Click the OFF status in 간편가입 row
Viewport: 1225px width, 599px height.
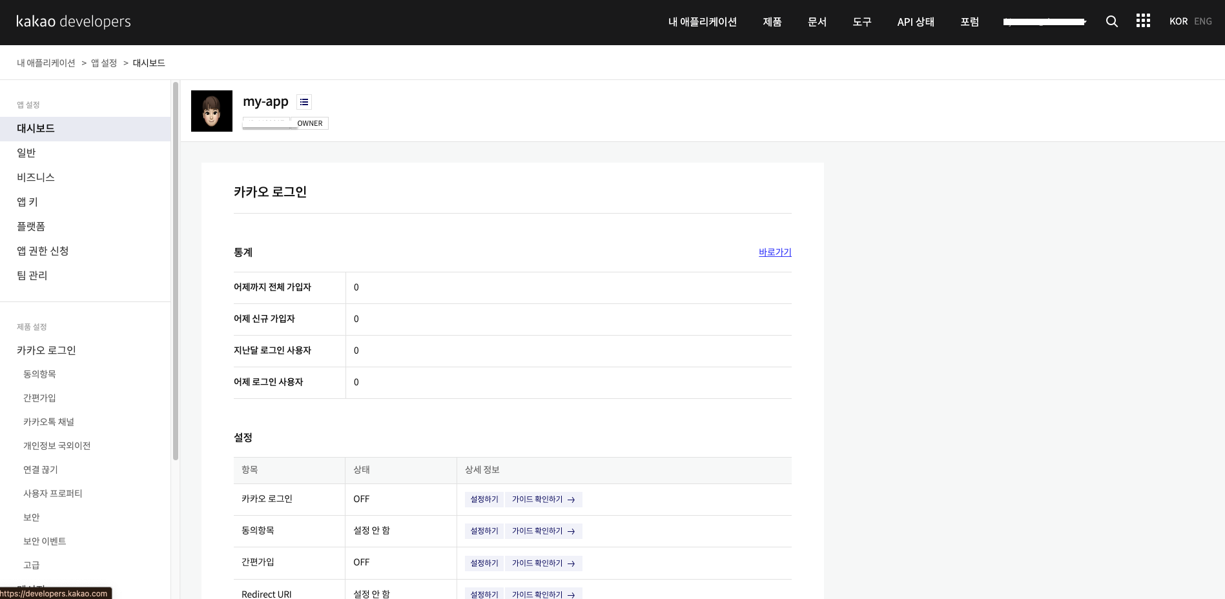point(362,562)
